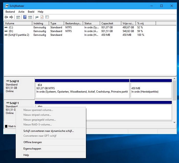179x163 pixels.
Task: Click the (C:) NTFS partition block
Action: tap(82, 90)
